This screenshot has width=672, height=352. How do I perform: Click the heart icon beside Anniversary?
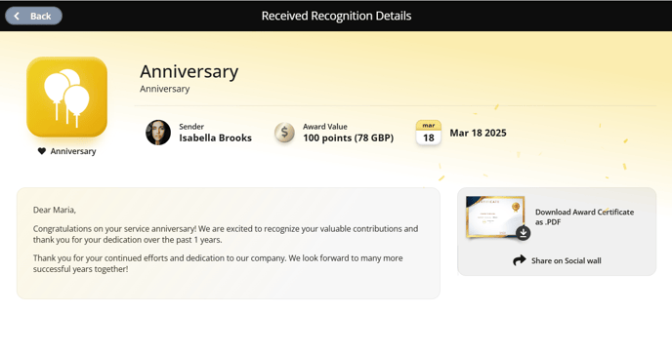(x=42, y=151)
